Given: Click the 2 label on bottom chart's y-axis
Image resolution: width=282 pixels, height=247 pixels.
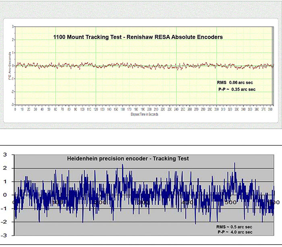Looking at the screenshot, I should click(x=4, y=168).
